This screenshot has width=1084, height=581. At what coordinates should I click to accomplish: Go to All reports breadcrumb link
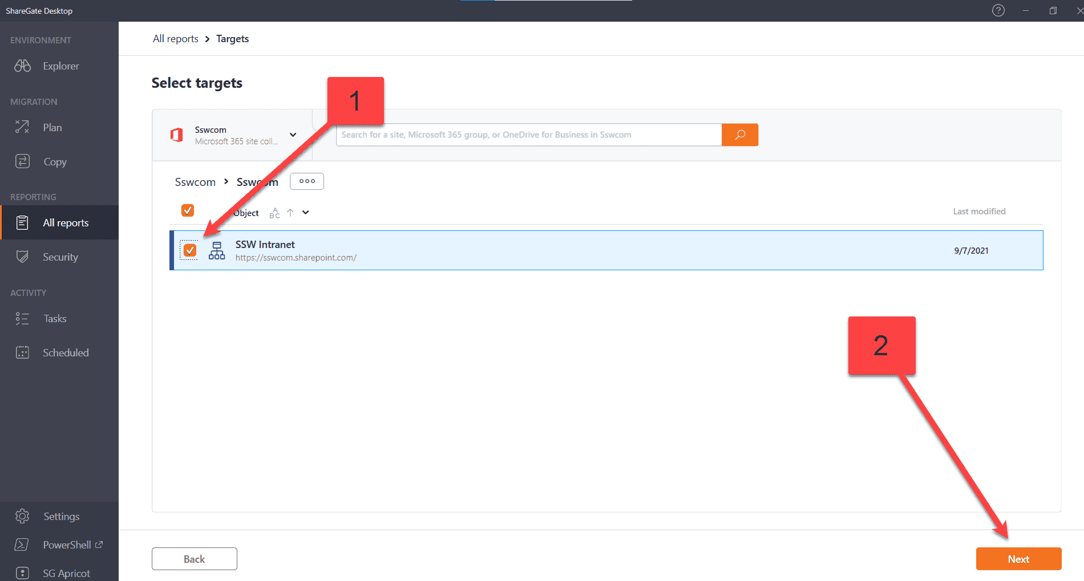pos(175,39)
